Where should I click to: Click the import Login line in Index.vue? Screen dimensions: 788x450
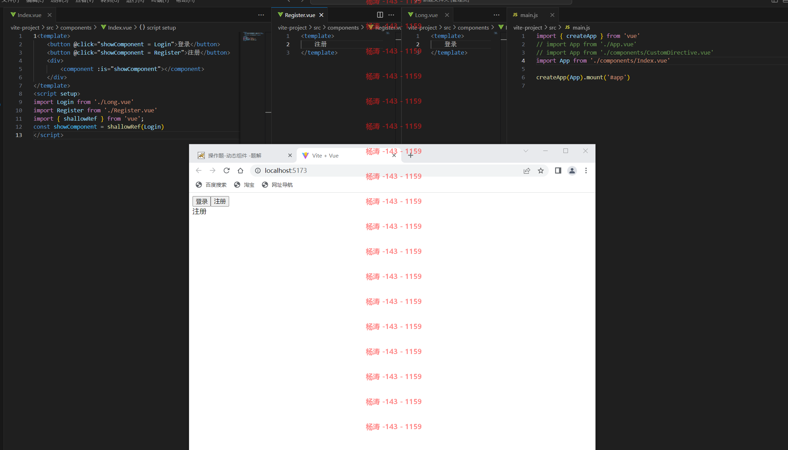coord(84,102)
